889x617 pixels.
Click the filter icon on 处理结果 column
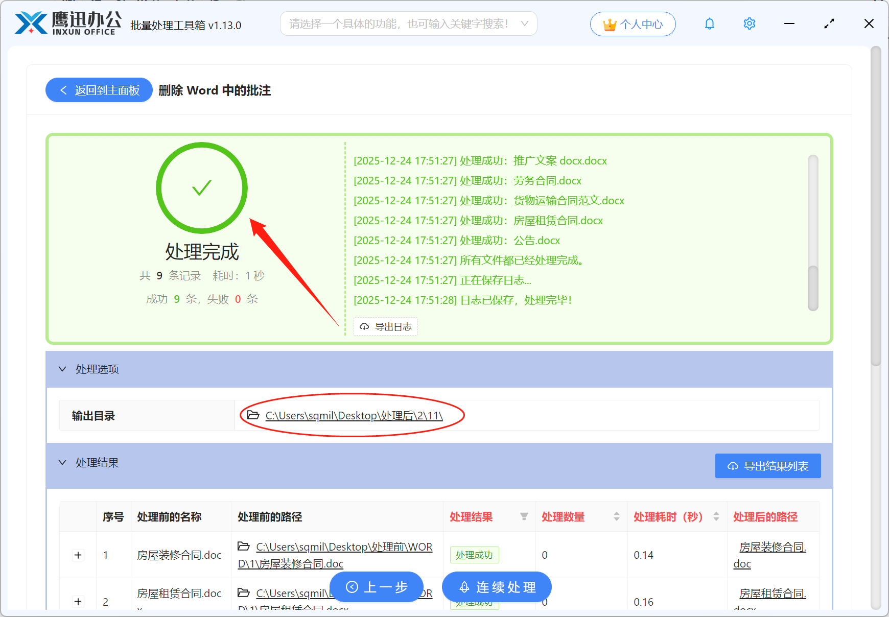(524, 517)
